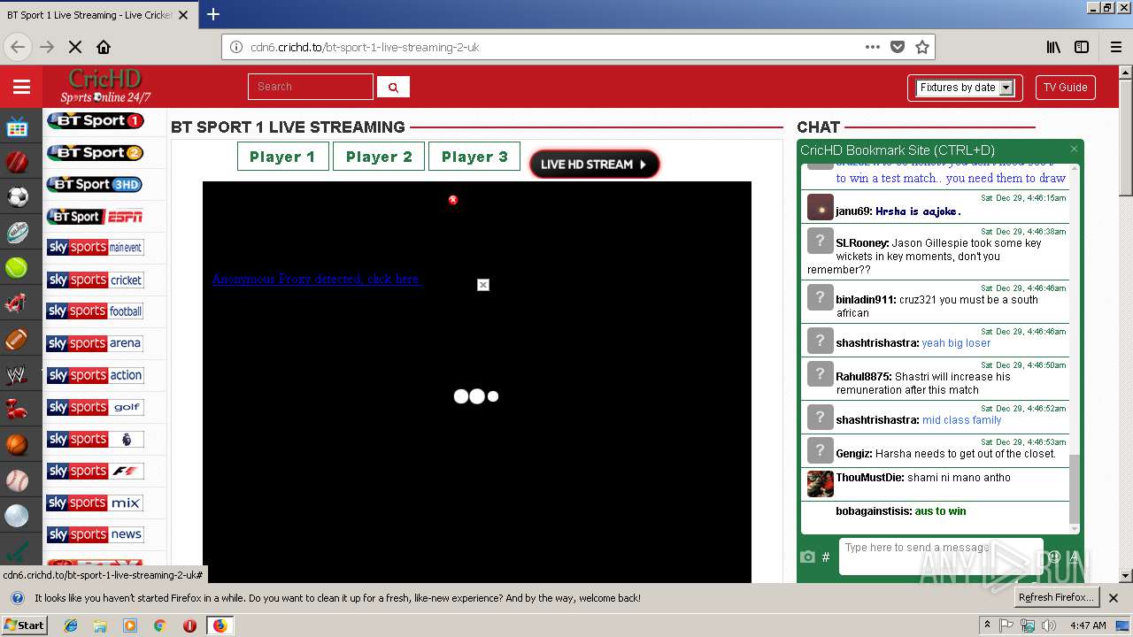Click the LIVE HD STREAM button
1133x637 pixels.
click(594, 164)
